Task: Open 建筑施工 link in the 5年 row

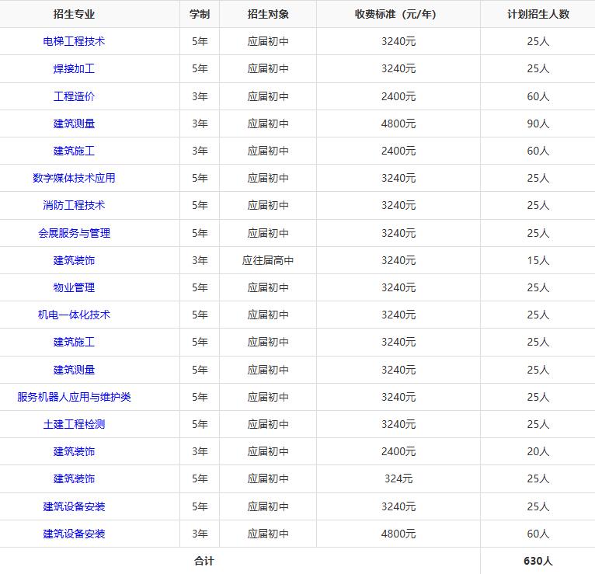Action: pyautogui.click(x=74, y=342)
